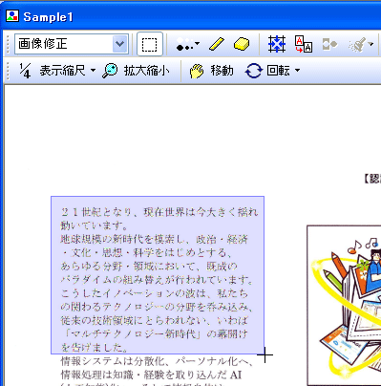Click the 回転 rotate button

(x=267, y=71)
